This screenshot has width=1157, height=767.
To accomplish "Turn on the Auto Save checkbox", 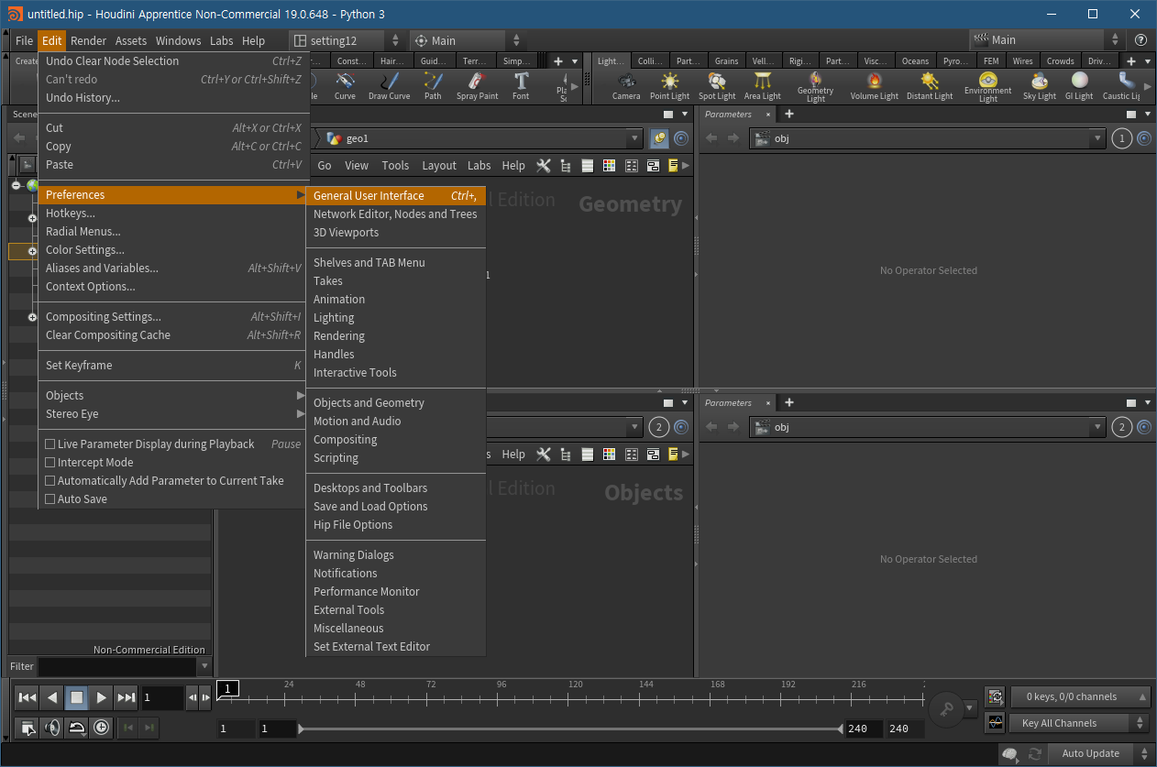I will [50, 499].
